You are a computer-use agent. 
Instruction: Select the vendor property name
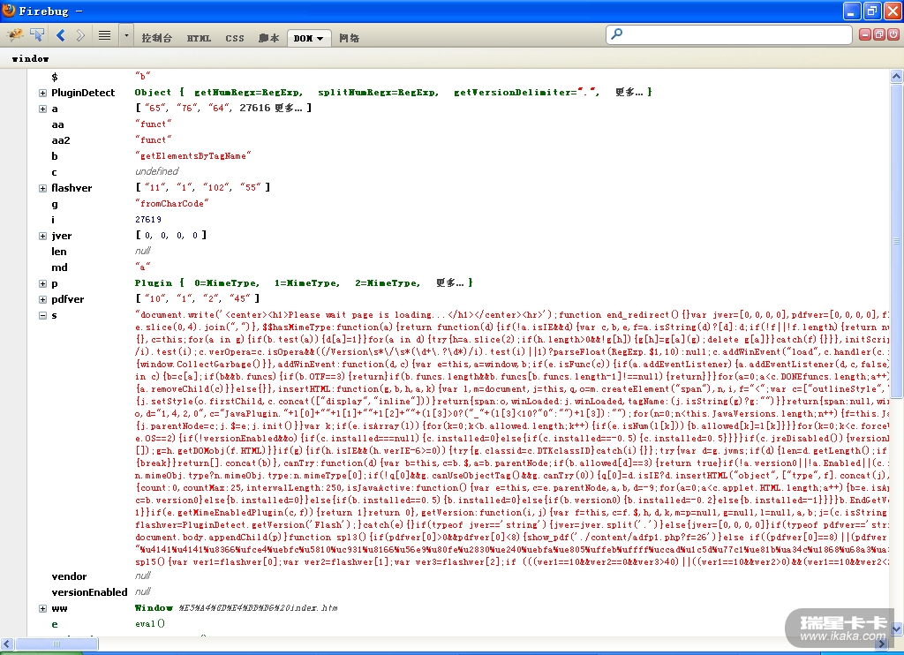(69, 576)
